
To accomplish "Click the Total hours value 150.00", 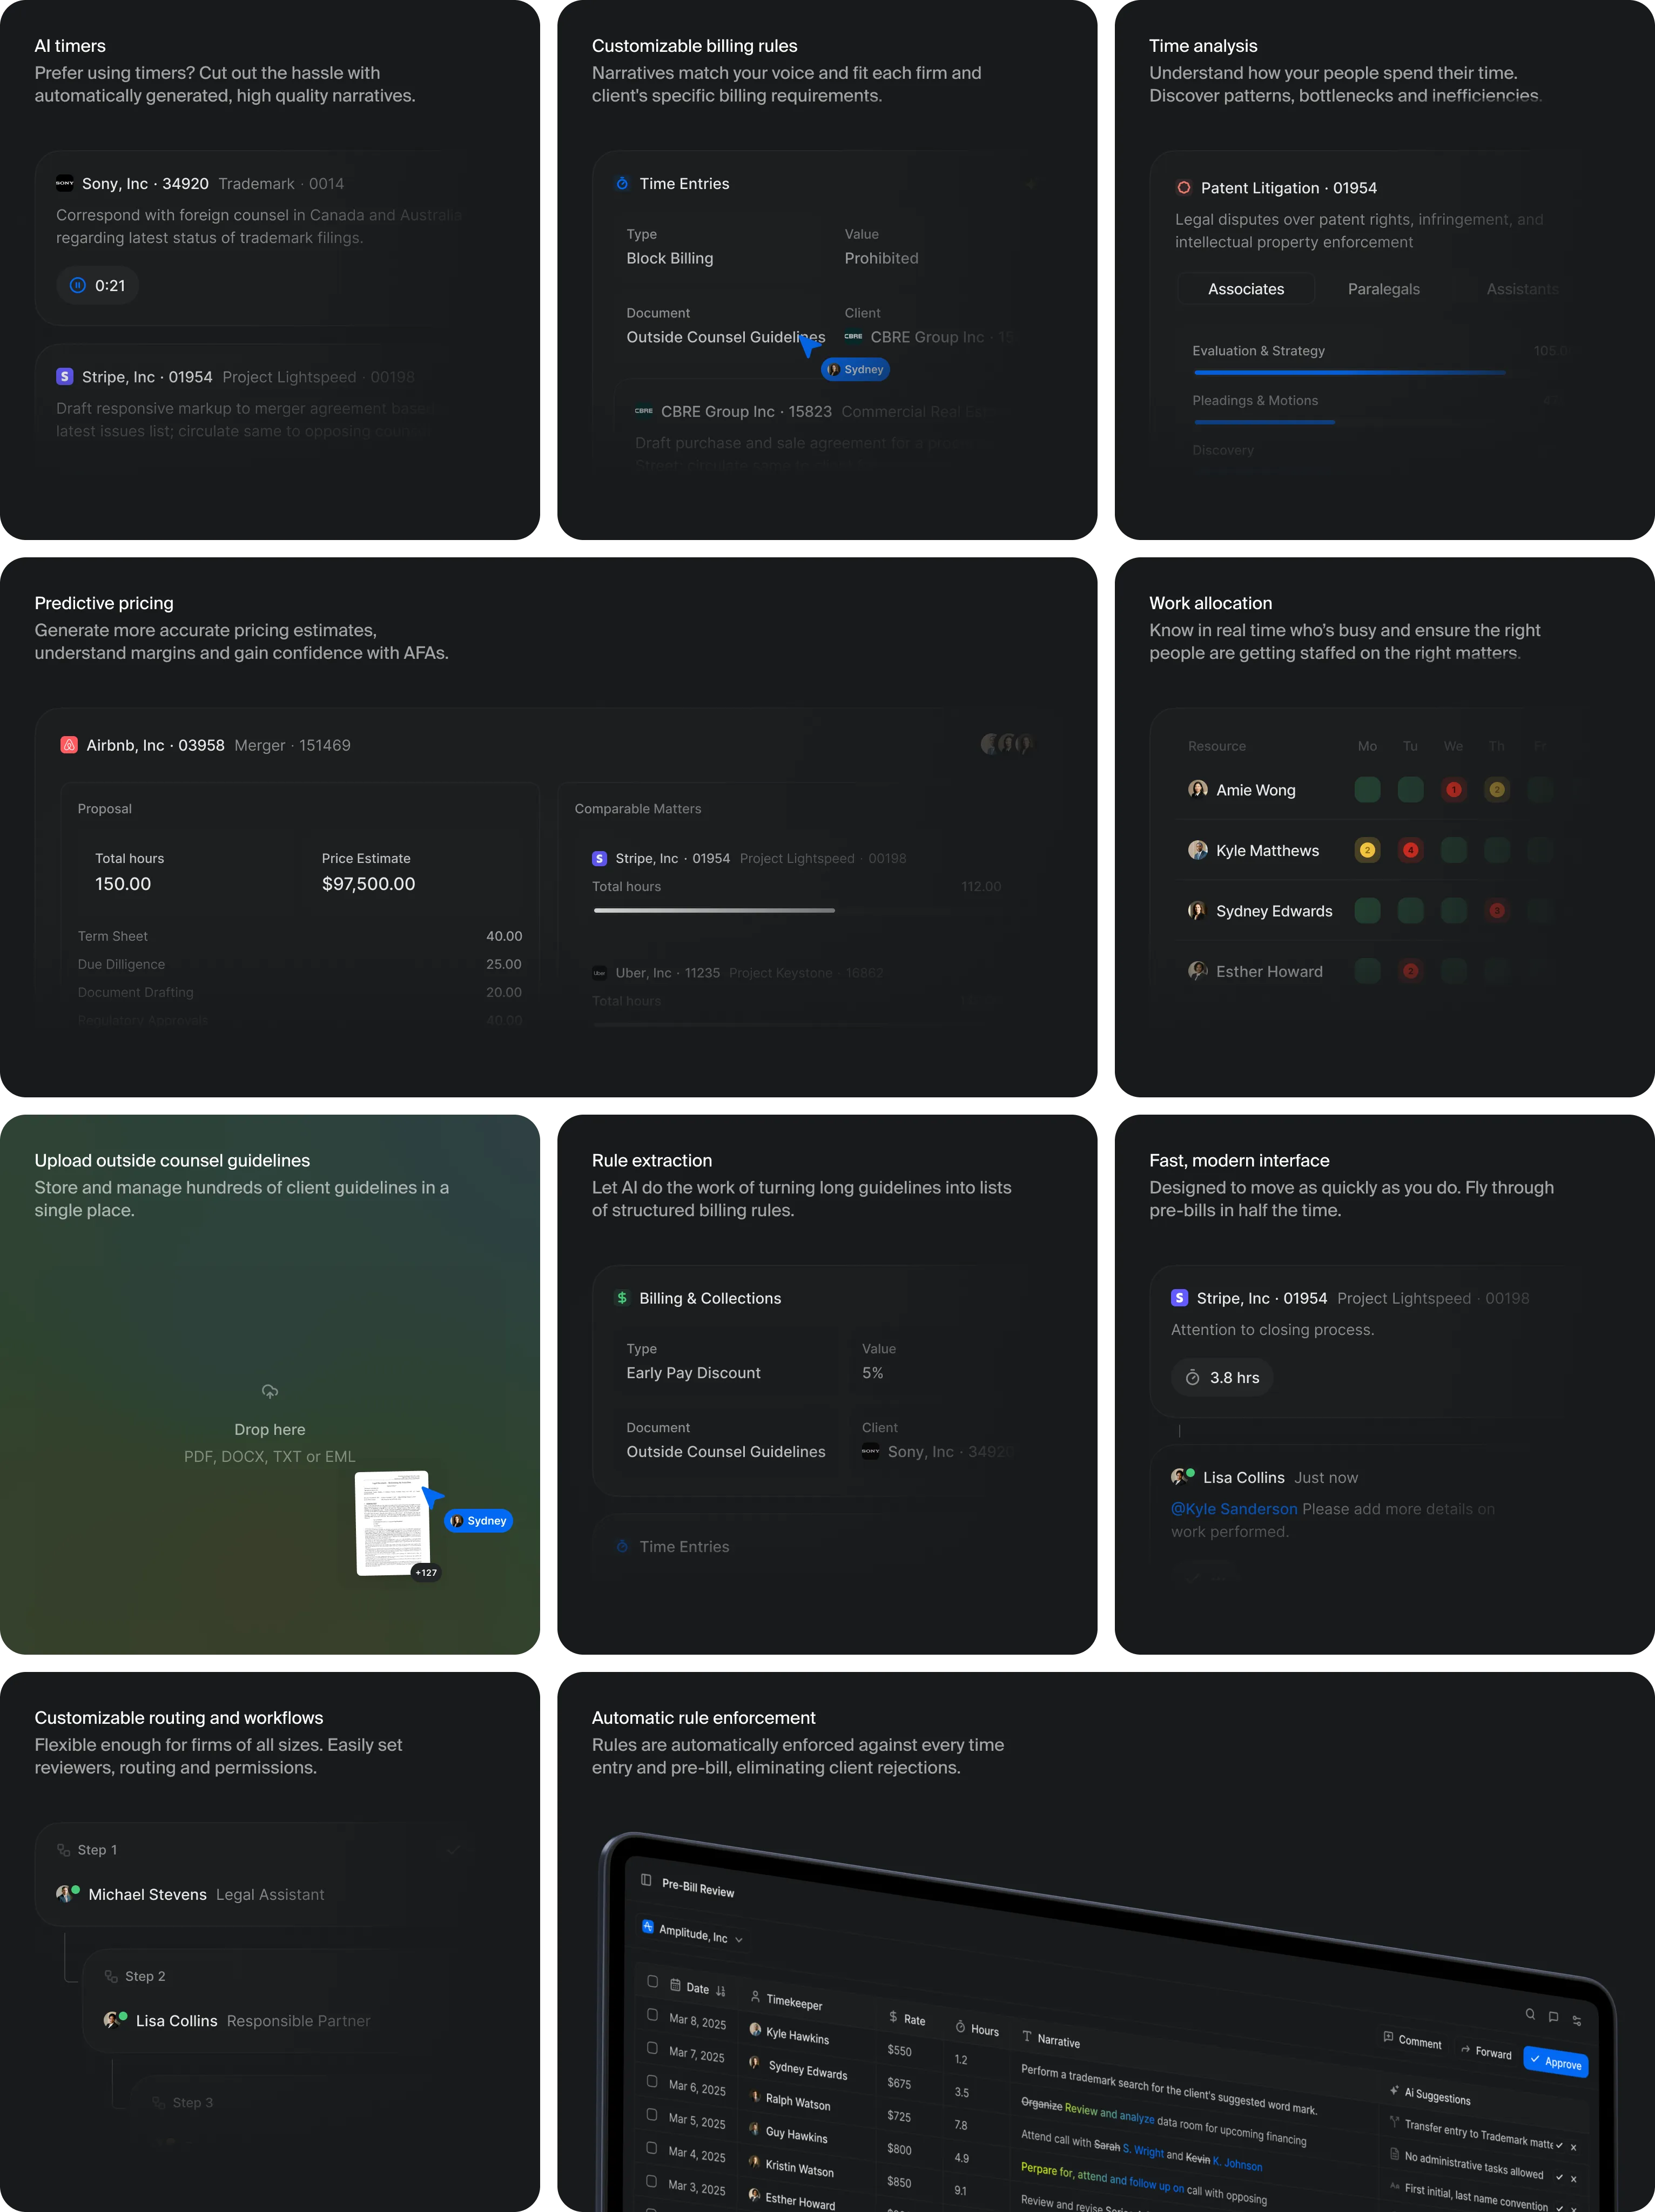I will click(x=123, y=884).
